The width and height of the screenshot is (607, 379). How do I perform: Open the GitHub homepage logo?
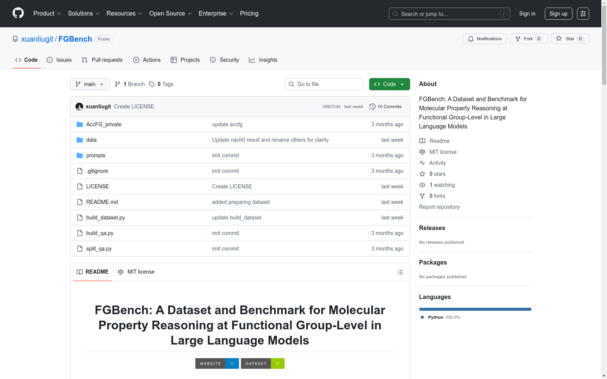coord(18,13)
